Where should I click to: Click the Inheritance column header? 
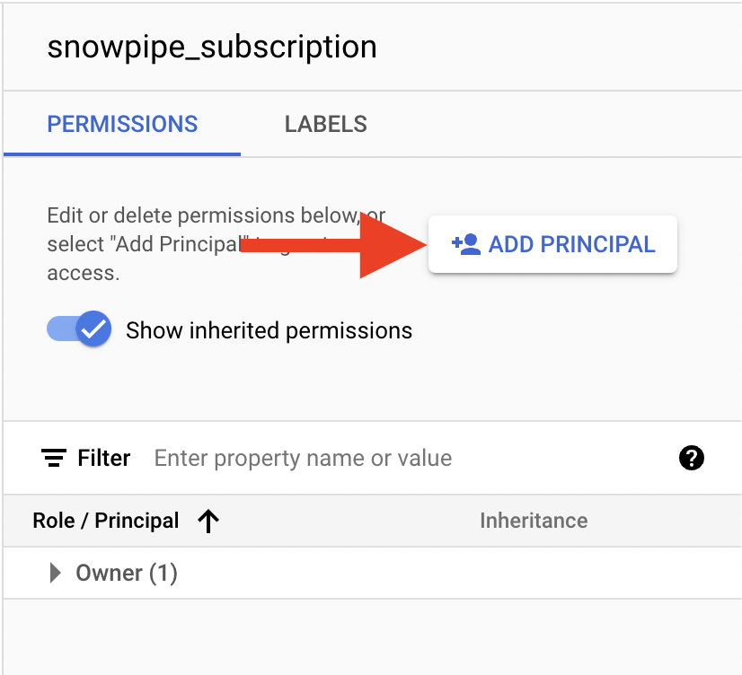(534, 521)
